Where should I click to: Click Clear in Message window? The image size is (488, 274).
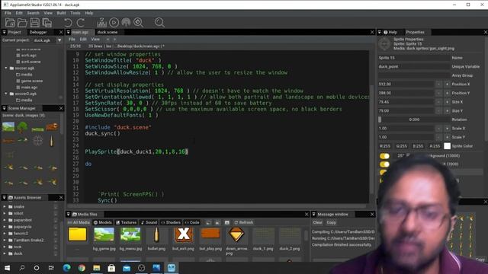point(317,222)
